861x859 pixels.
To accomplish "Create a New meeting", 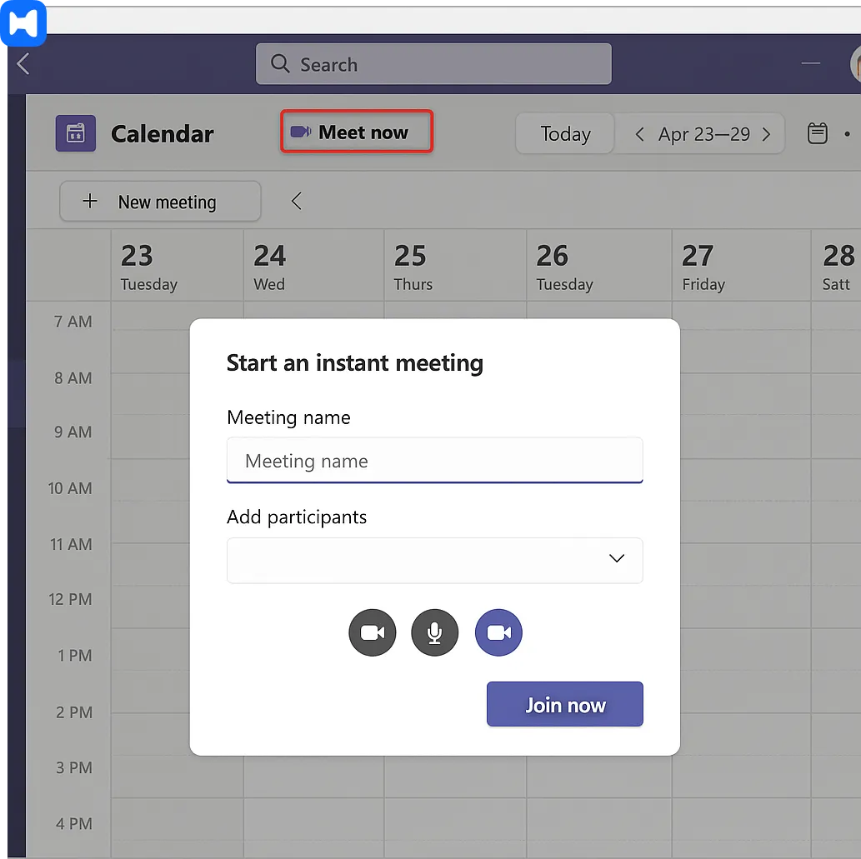I will click(159, 201).
